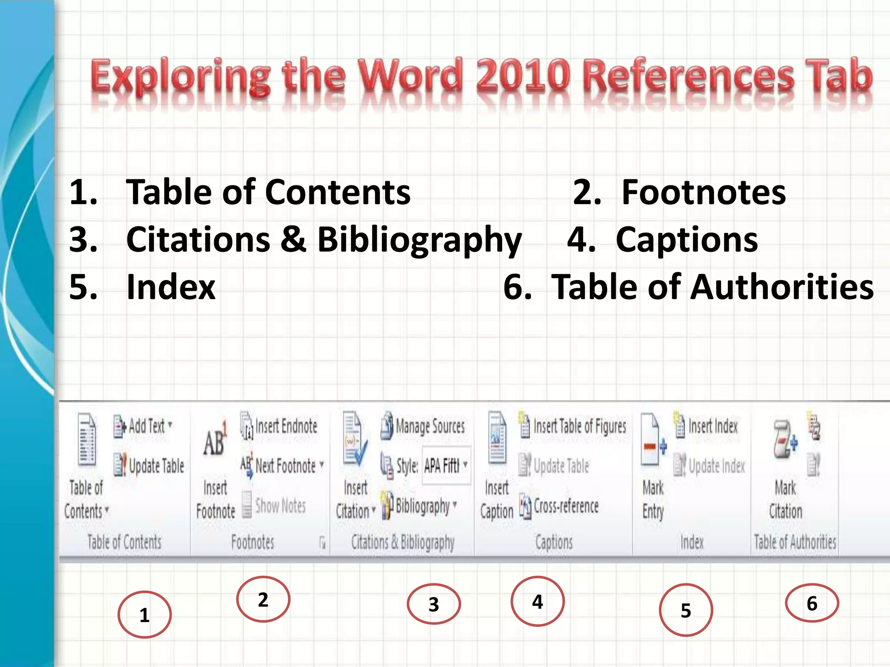
Task: Expand the Next Footnote dropdown arrow
Action: pyautogui.click(x=322, y=464)
